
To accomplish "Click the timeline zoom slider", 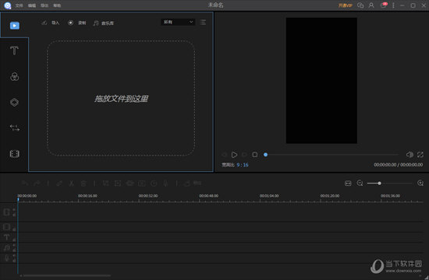I will point(389,183).
